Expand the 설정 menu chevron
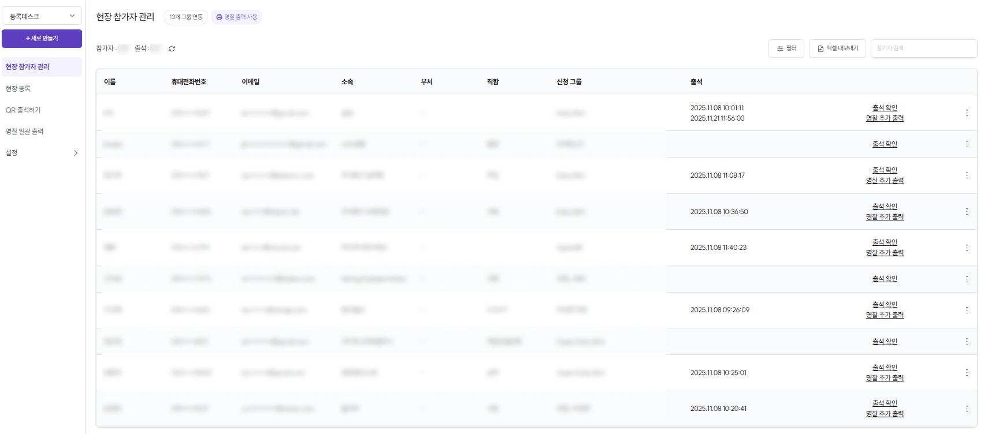This screenshot has height=434, width=984. 75,153
